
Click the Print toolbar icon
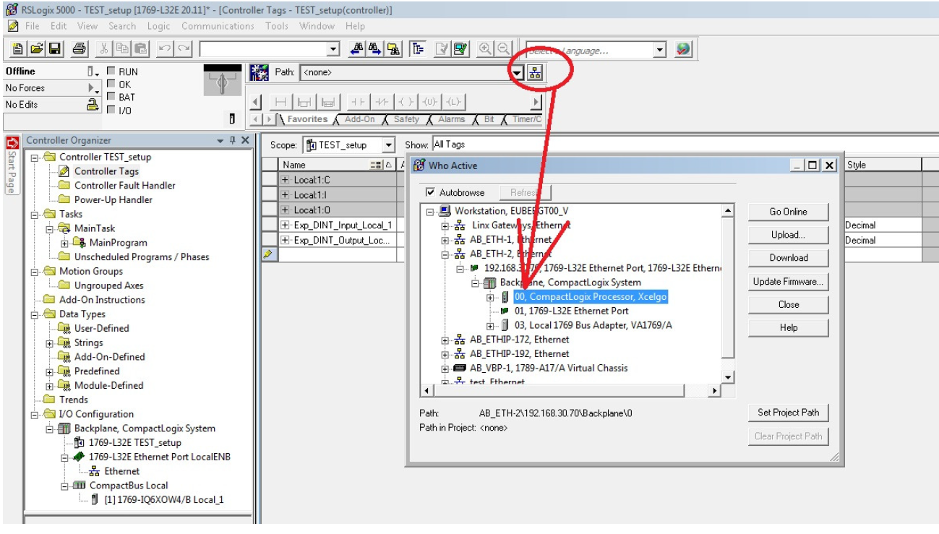click(x=78, y=50)
